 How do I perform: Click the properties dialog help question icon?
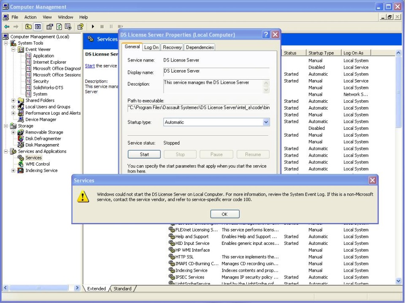point(266,35)
